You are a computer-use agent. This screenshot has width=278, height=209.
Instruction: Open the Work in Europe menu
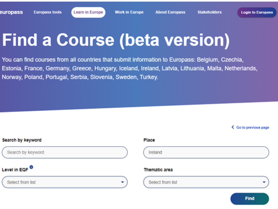pos(129,12)
